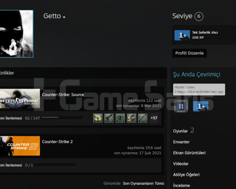Click the 'Şu Anda Çevrimiçi' status text
The height and width of the screenshot is (189, 236).
coord(196,74)
